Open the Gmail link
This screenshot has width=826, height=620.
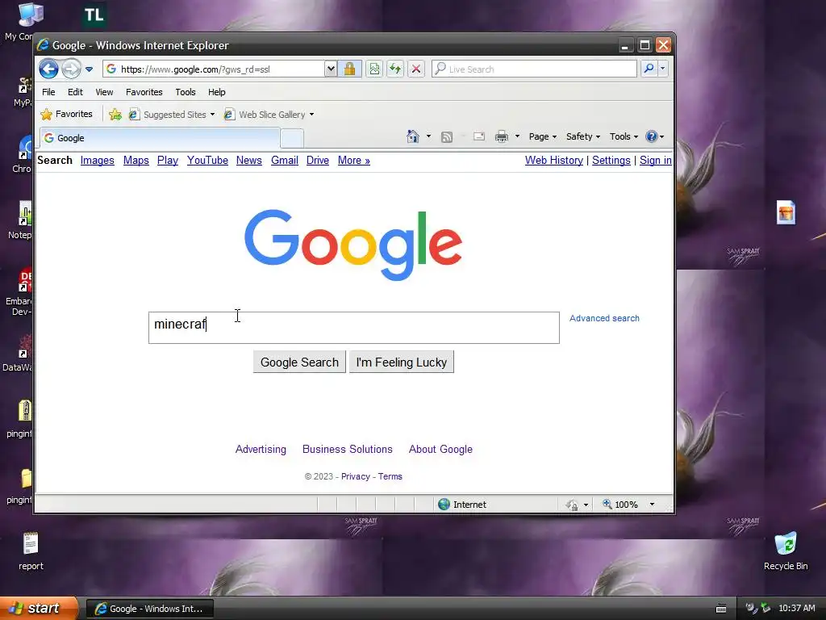pos(285,161)
